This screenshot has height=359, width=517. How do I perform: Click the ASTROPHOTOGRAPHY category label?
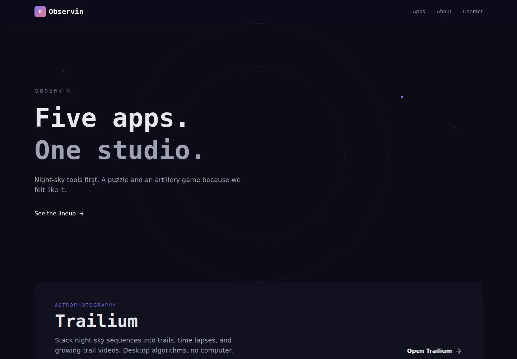[x=85, y=305]
